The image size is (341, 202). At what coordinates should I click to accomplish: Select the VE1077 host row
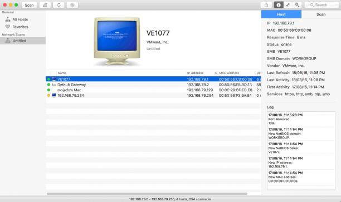(153, 79)
